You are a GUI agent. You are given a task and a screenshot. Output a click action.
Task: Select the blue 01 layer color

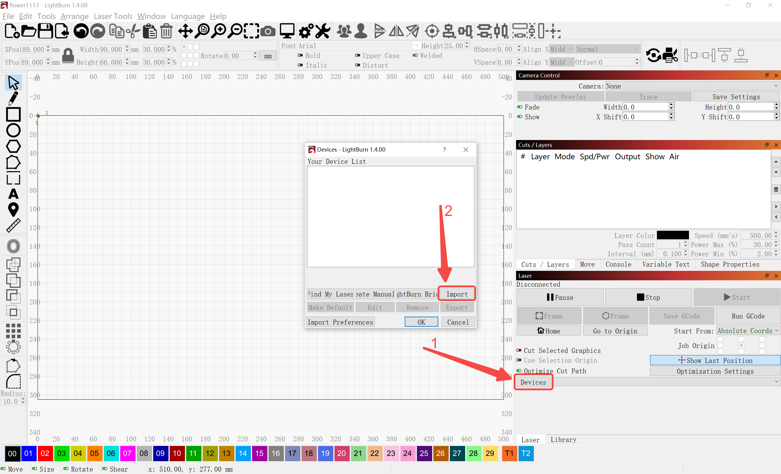point(28,453)
